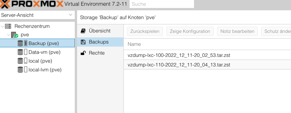Click the floppy disk icon beside Backups
Screen dimensions: 291x113
pos(83,42)
